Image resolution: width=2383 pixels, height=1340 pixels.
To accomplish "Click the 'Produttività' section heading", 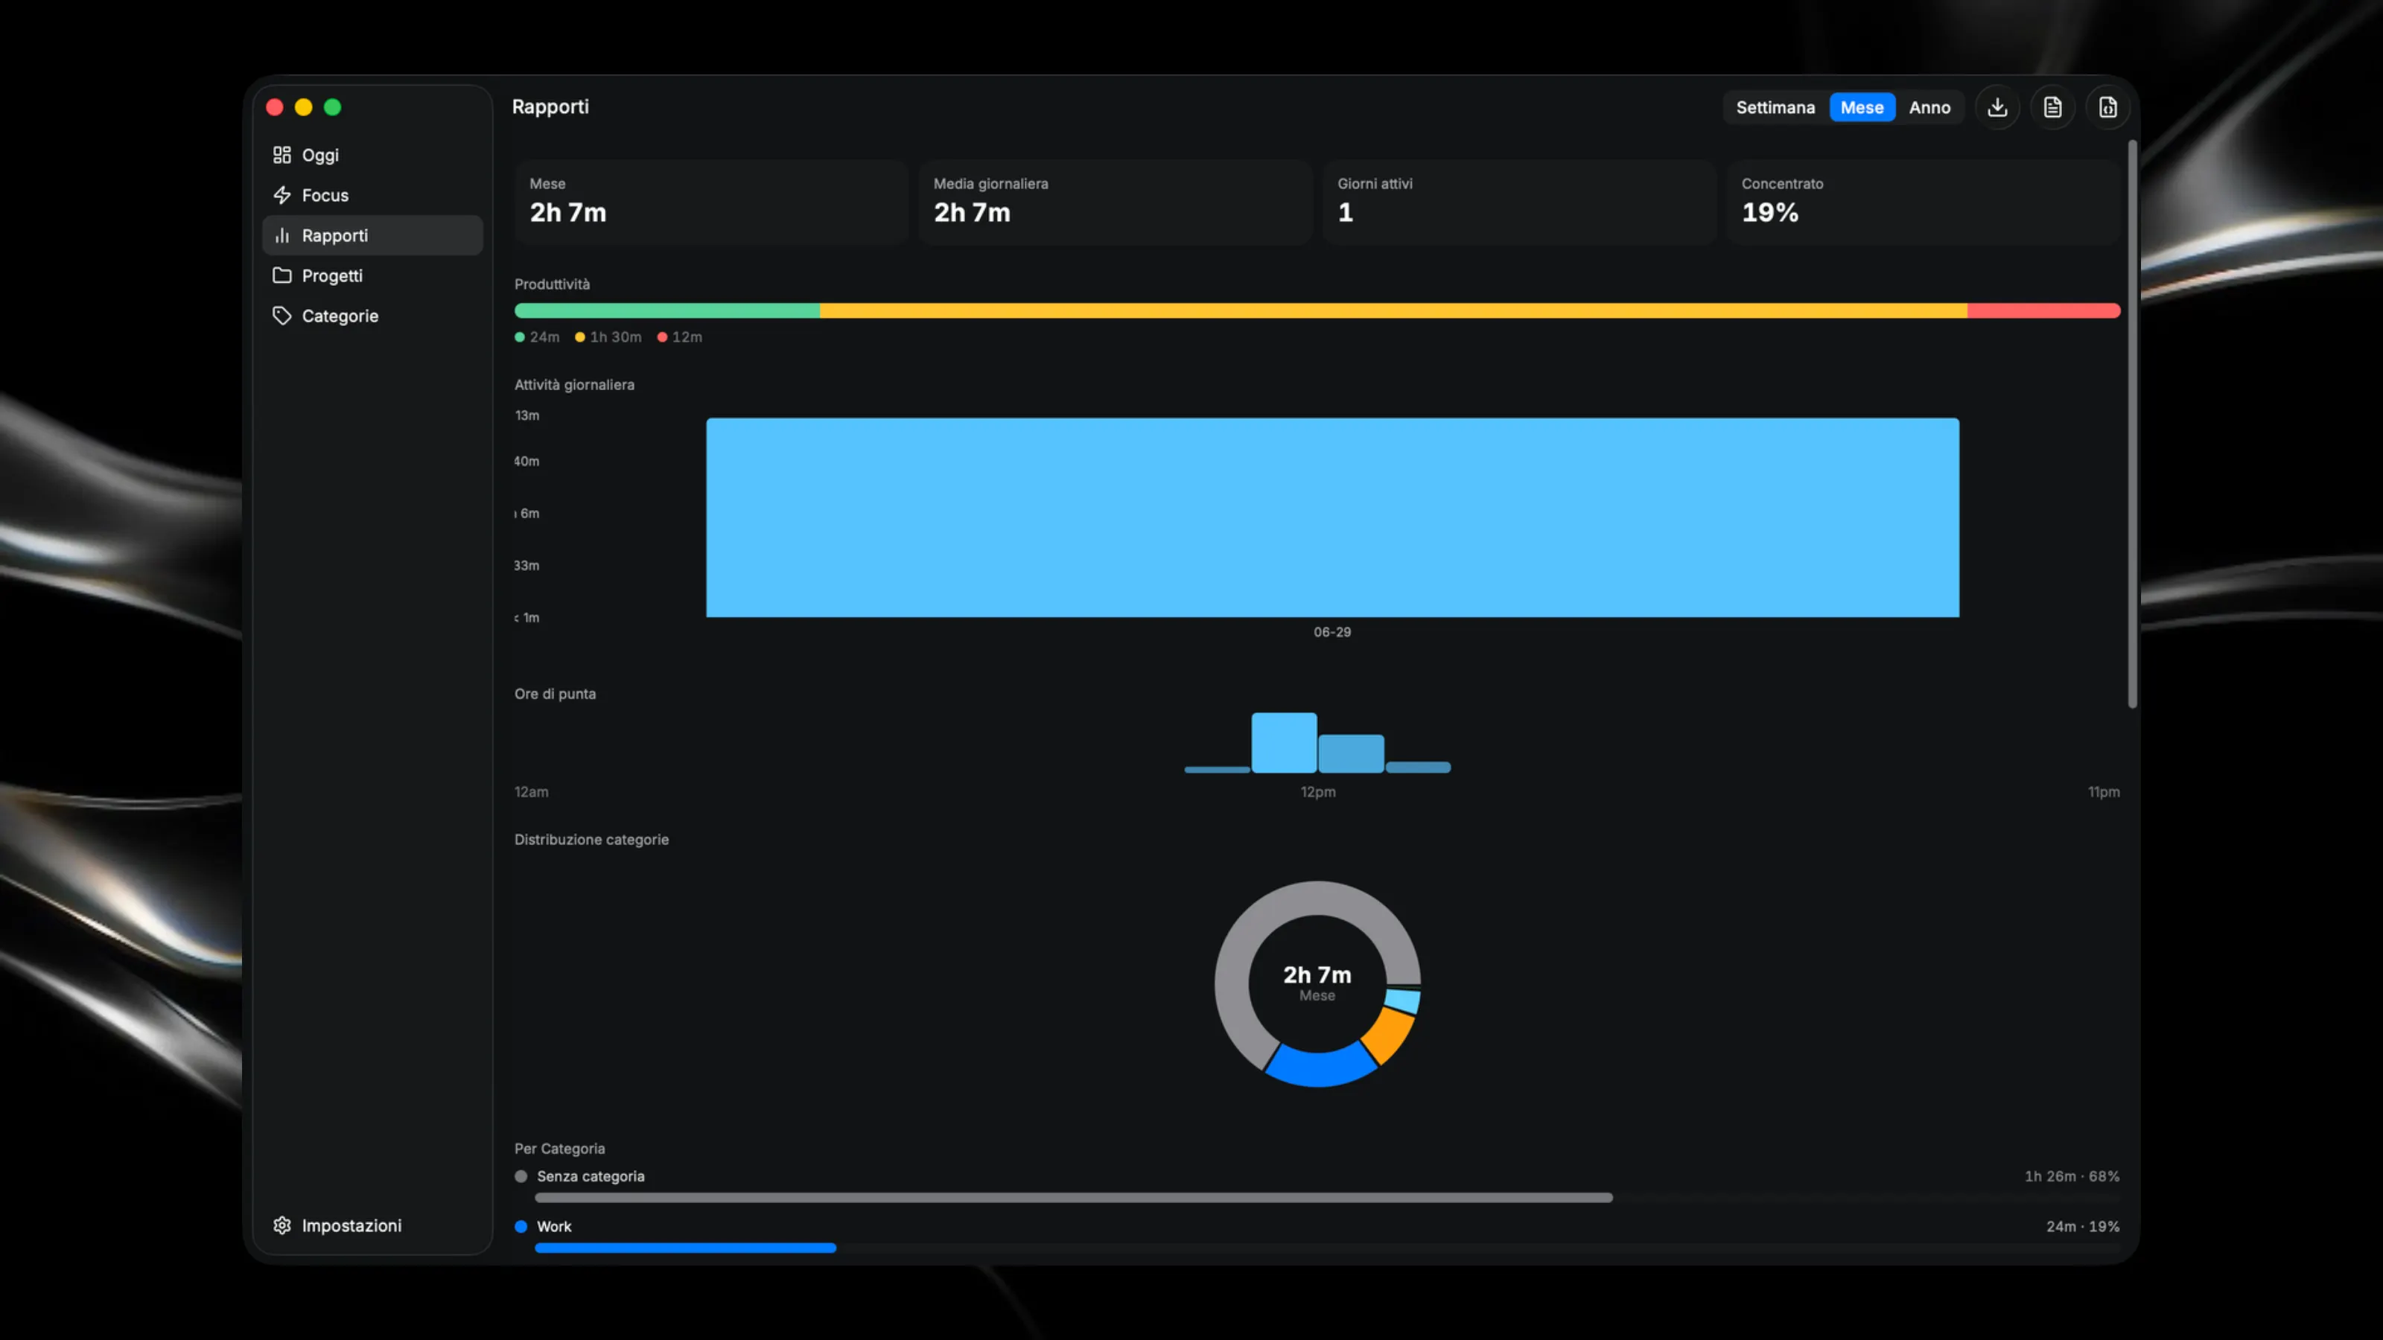I will point(553,284).
